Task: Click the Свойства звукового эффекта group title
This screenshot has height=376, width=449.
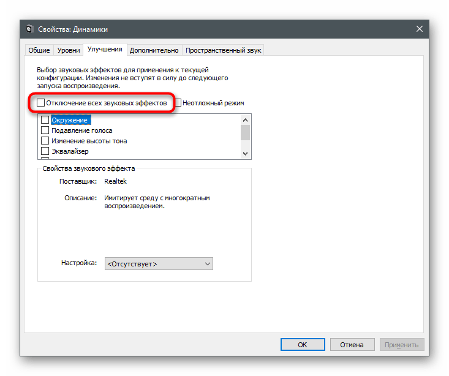Action: (x=88, y=168)
